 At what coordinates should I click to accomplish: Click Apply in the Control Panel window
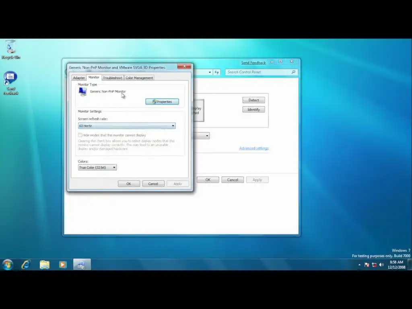point(257,180)
